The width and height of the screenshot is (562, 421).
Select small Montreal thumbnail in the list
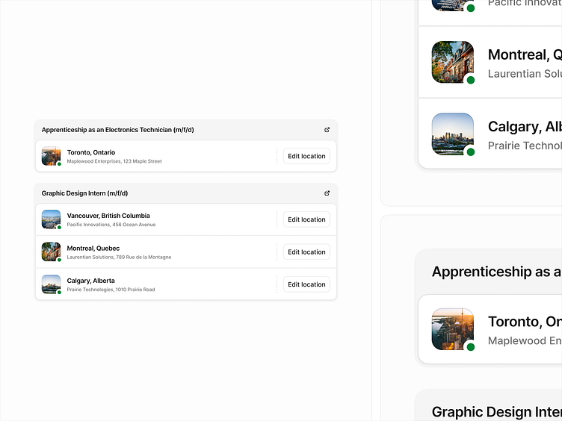[x=51, y=252]
